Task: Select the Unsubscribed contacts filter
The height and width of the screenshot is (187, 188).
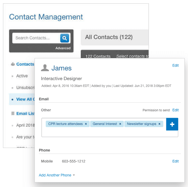Action: 25,88
